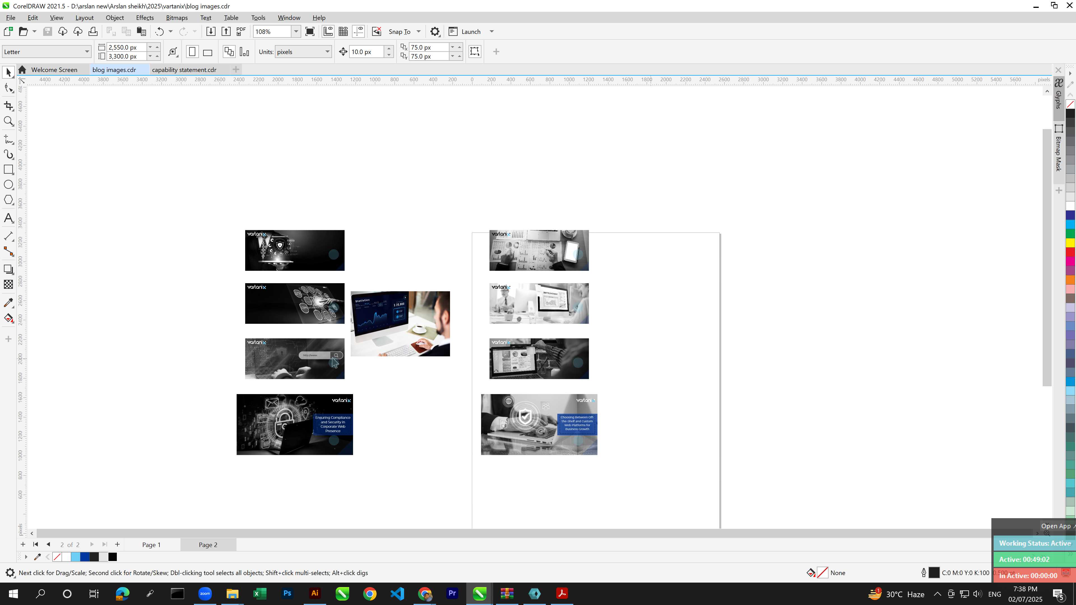Viewport: 1076px width, 605px height.
Task: Select the Artistic Media tool
Action: pyautogui.click(x=8, y=154)
